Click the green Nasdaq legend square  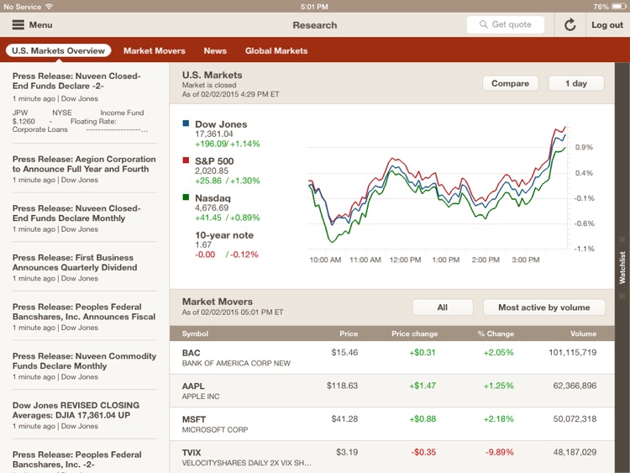(x=186, y=197)
